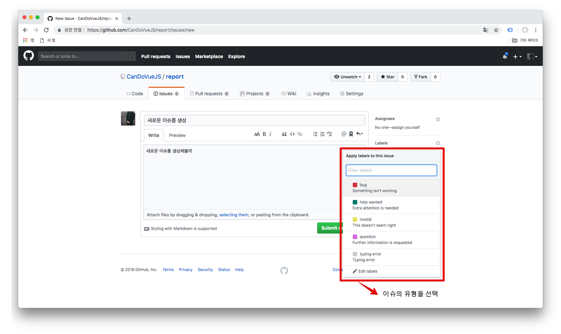Focus the Search or jump to box

tap(86, 56)
